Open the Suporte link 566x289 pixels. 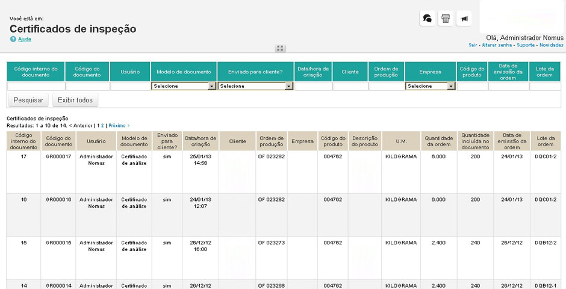[x=526, y=45]
